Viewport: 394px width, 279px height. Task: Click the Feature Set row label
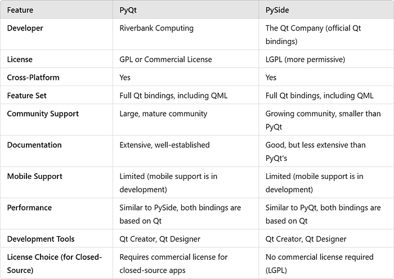(26, 96)
